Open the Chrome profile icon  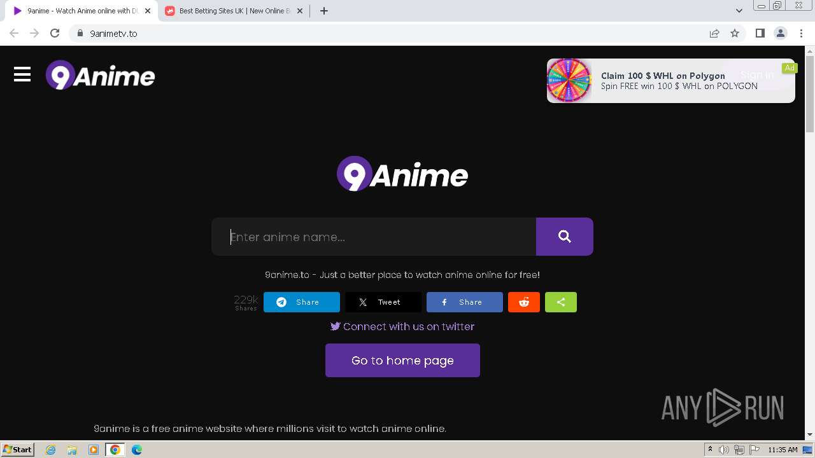(x=781, y=33)
